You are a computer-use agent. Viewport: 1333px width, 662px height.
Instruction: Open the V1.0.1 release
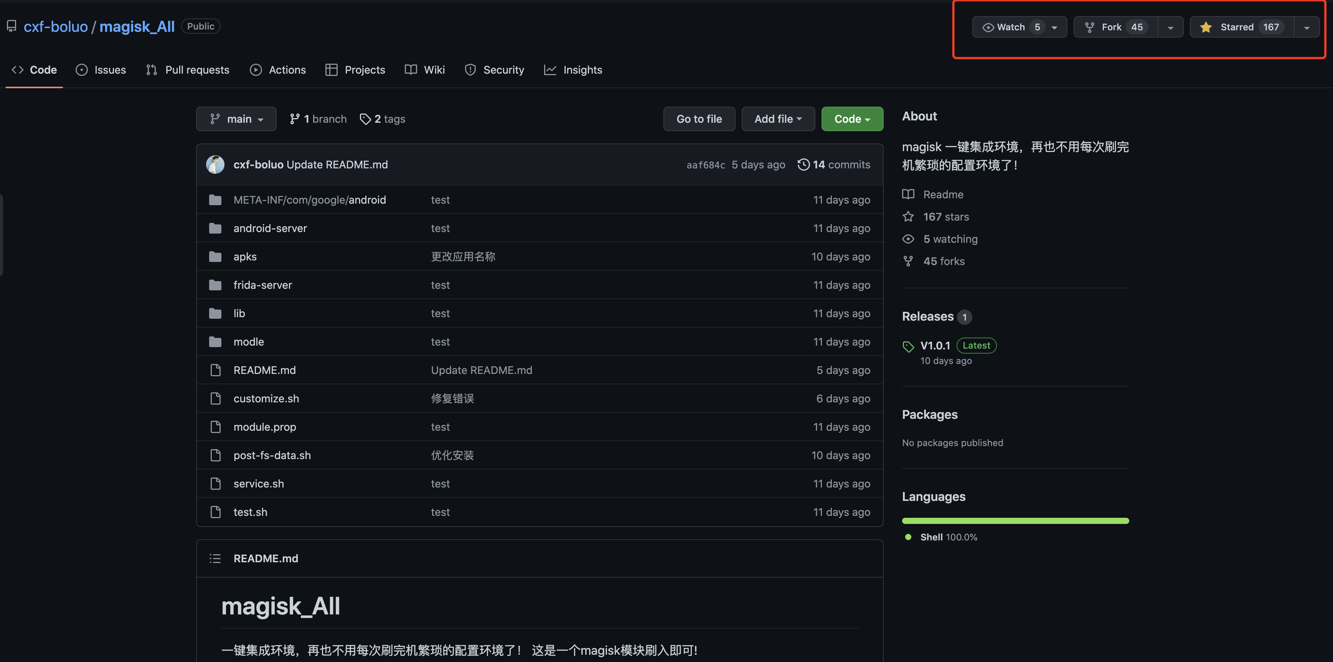[935, 346]
